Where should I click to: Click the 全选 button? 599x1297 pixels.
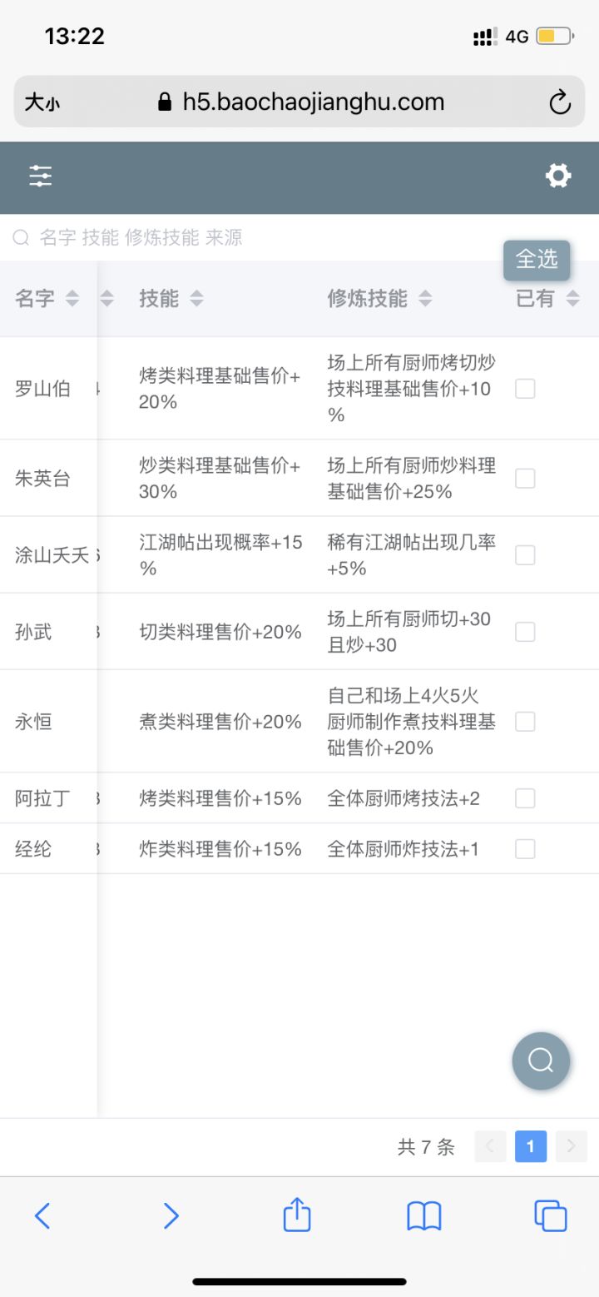pyautogui.click(x=537, y=260)
